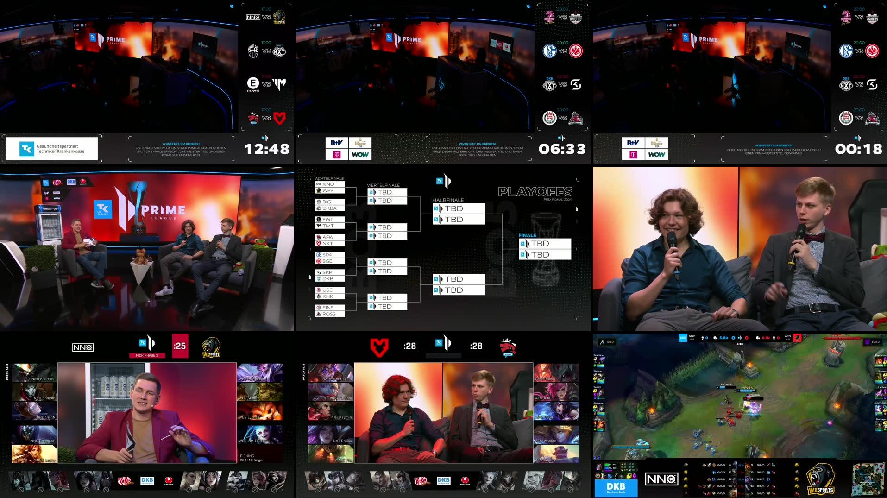The image size is (887, 498).
Task: Select the WES LIMITLESS champion pick card
Action: pos(260,435)
